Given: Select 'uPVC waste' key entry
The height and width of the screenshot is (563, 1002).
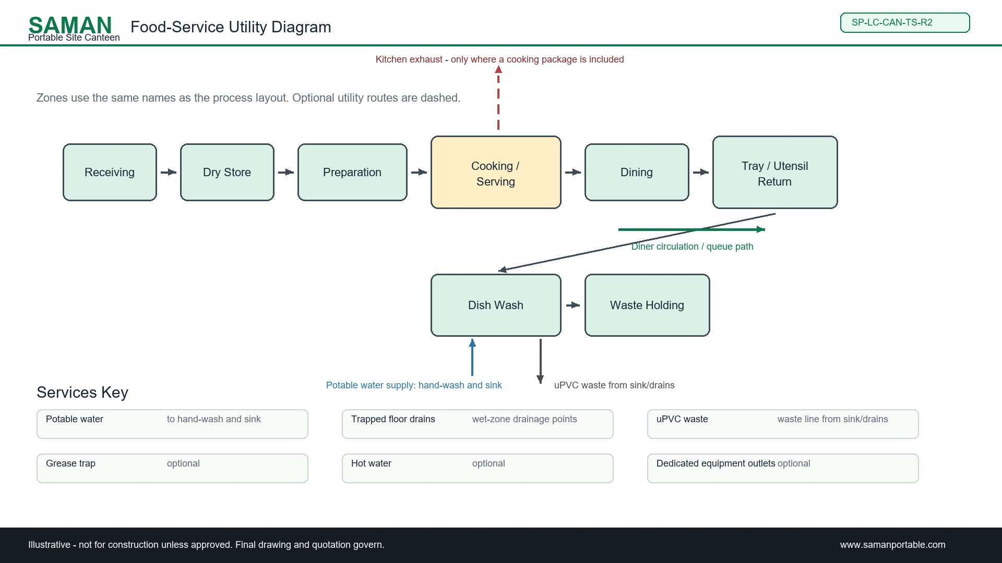Looking at the screenshot, I should tap(682, 419).
